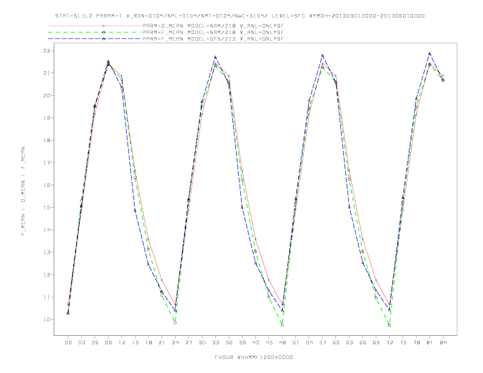Click y-axis tick label 11
Viewport: 483px width, 373px height.
click(x=47, y=297)
